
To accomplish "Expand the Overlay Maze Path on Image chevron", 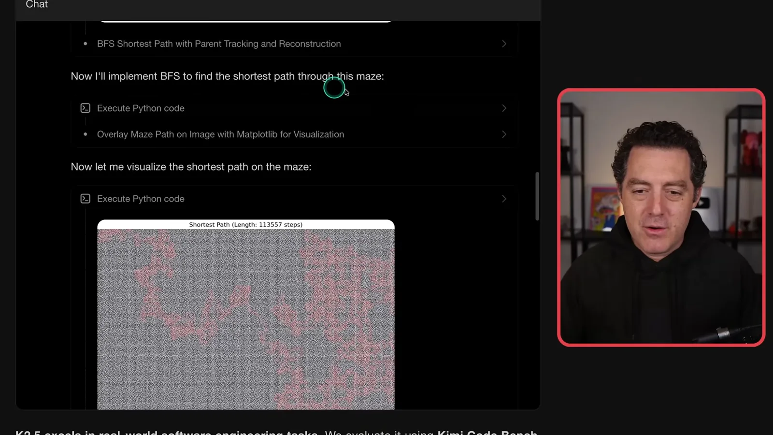I will click(504, 134).
